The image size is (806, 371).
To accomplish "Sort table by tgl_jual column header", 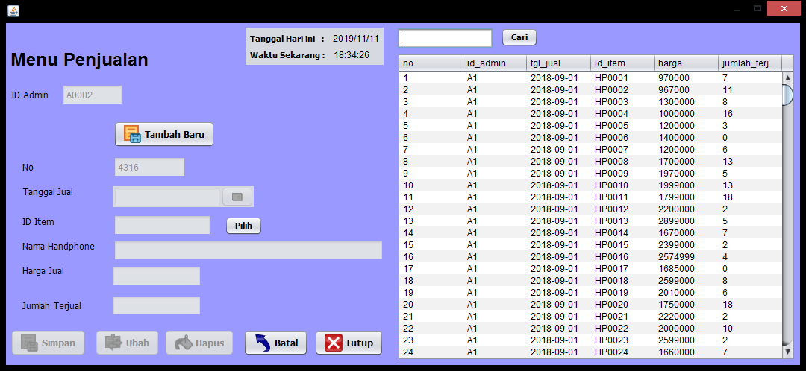I will 557,63.
